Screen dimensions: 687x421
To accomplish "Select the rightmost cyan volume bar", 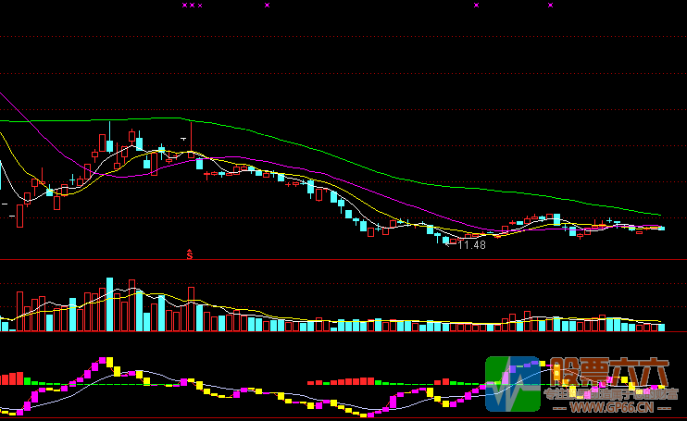I will [x=660, y=327].
